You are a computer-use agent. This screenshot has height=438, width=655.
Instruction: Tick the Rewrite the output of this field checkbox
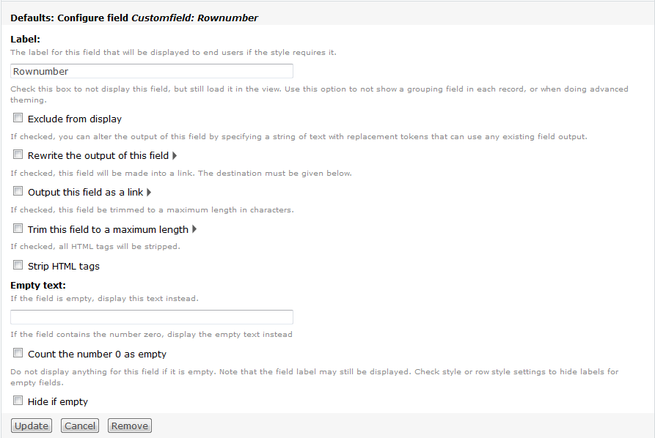[x=18, y=155]
